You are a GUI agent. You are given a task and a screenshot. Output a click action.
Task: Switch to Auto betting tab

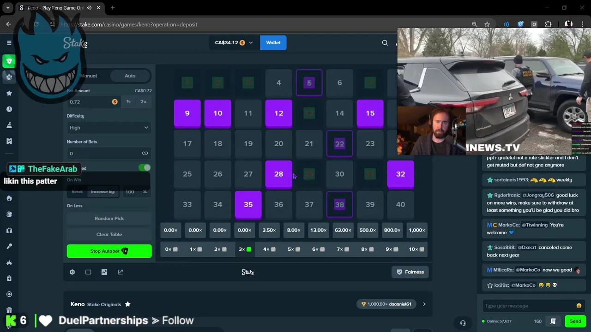(130, 76)
